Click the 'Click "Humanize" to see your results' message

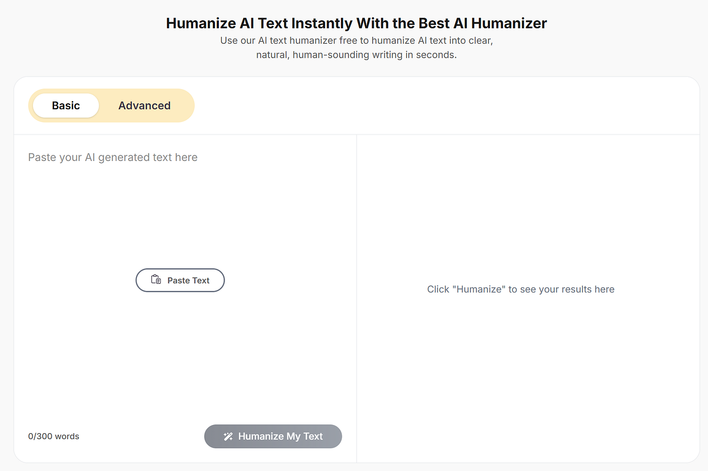point(521,289)
